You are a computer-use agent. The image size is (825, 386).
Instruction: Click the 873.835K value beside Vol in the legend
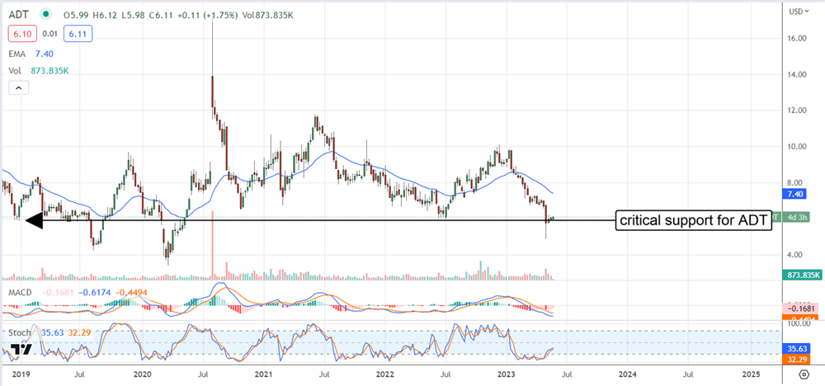(49, 70)
